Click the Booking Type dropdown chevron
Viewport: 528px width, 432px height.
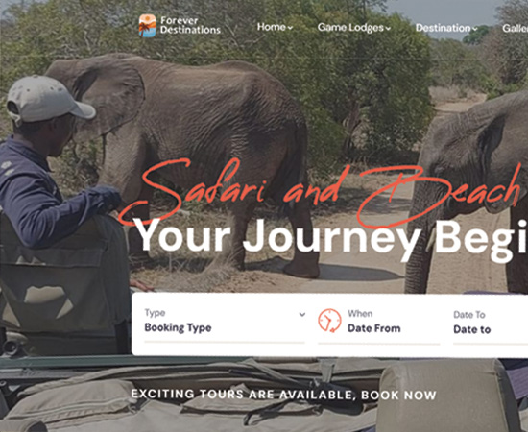point(302,315)
